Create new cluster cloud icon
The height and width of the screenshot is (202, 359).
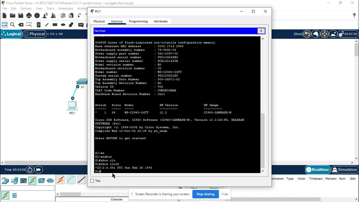click(316, 34)
